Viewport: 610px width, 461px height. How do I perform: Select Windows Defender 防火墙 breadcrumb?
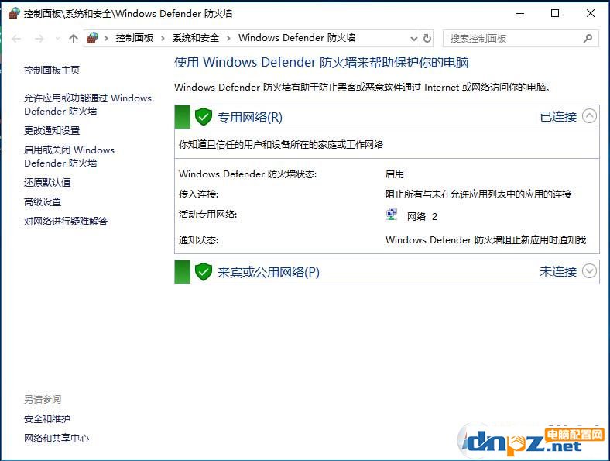pos(296,38)
